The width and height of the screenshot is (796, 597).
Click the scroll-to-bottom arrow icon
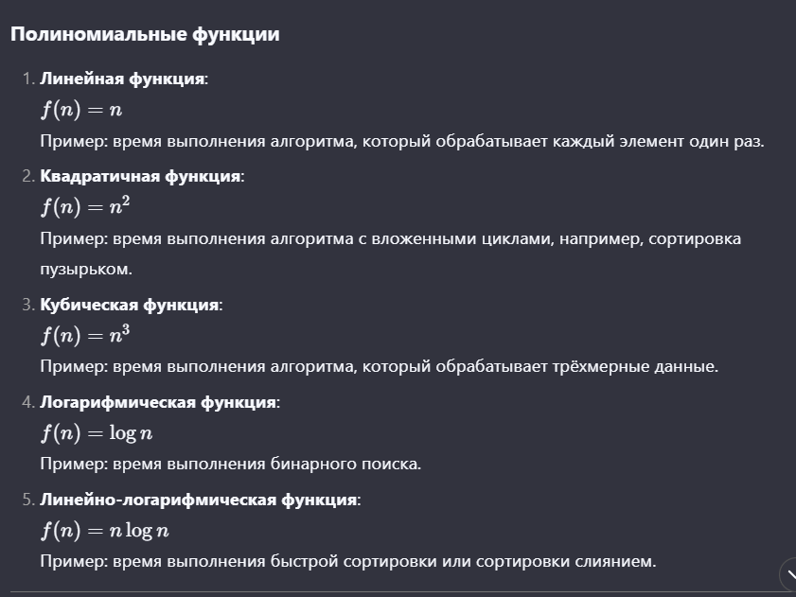(x=789, y=575)
